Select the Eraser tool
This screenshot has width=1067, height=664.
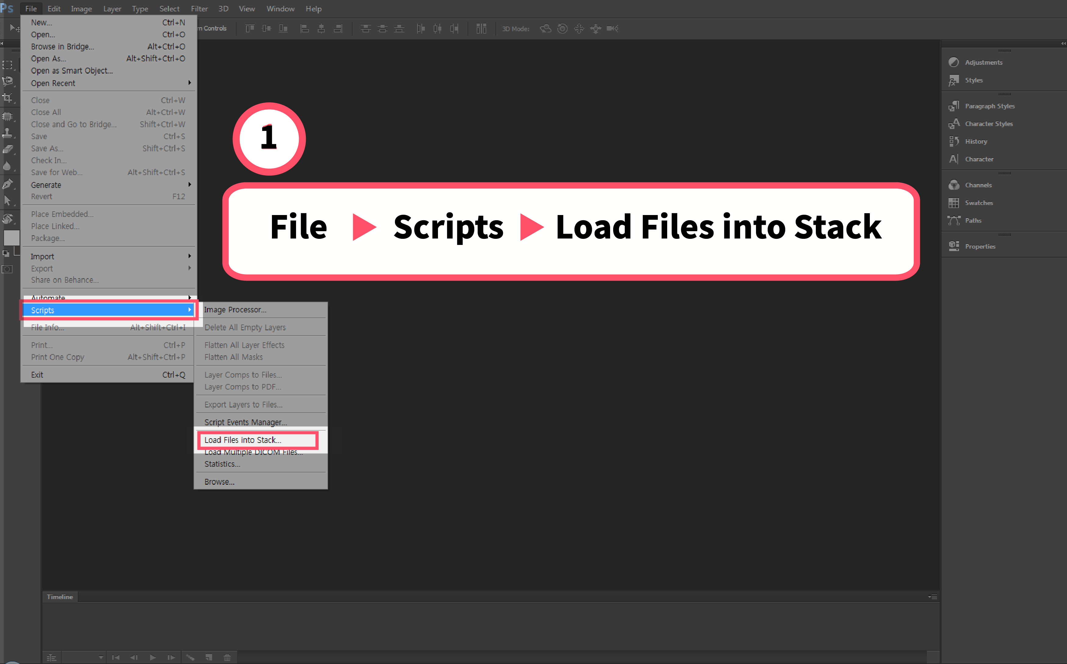coord(7,149)
